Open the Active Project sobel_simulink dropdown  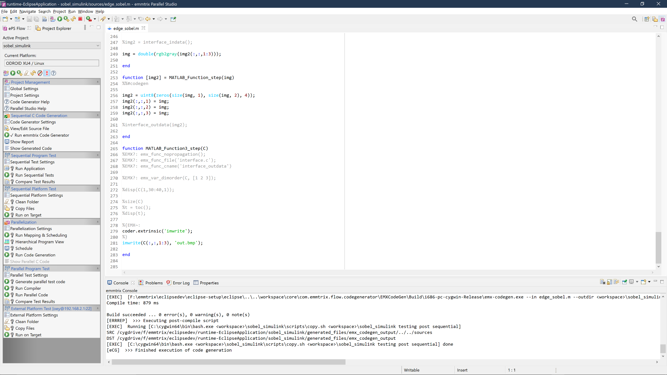(52, 46)
